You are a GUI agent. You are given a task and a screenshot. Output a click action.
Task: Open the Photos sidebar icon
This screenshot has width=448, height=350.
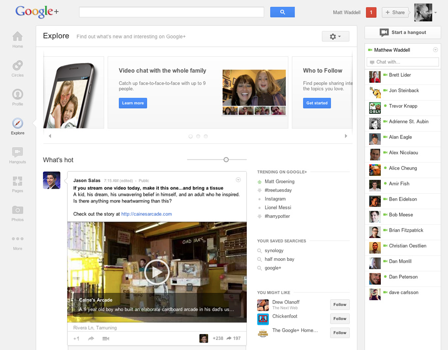tap(17, 211)
